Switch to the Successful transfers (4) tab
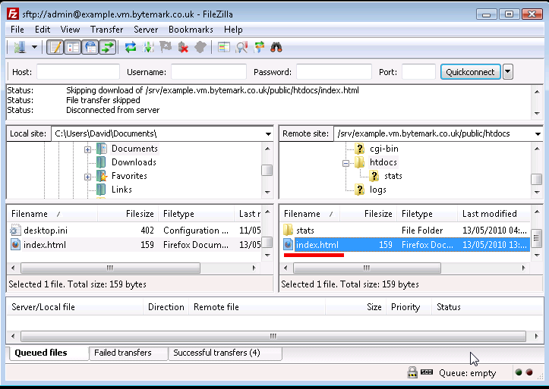Image resolution: width=549 pixels, height=389 pixels. pos(225,353)
